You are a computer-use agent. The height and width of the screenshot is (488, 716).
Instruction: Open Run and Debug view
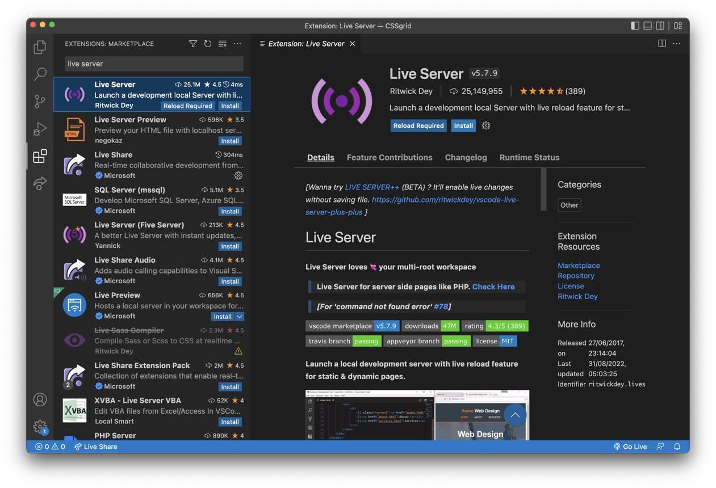point(40,129)
